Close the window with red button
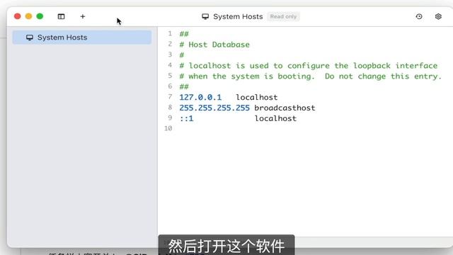This screenshot has width=453, height=255. click(17, 16)
